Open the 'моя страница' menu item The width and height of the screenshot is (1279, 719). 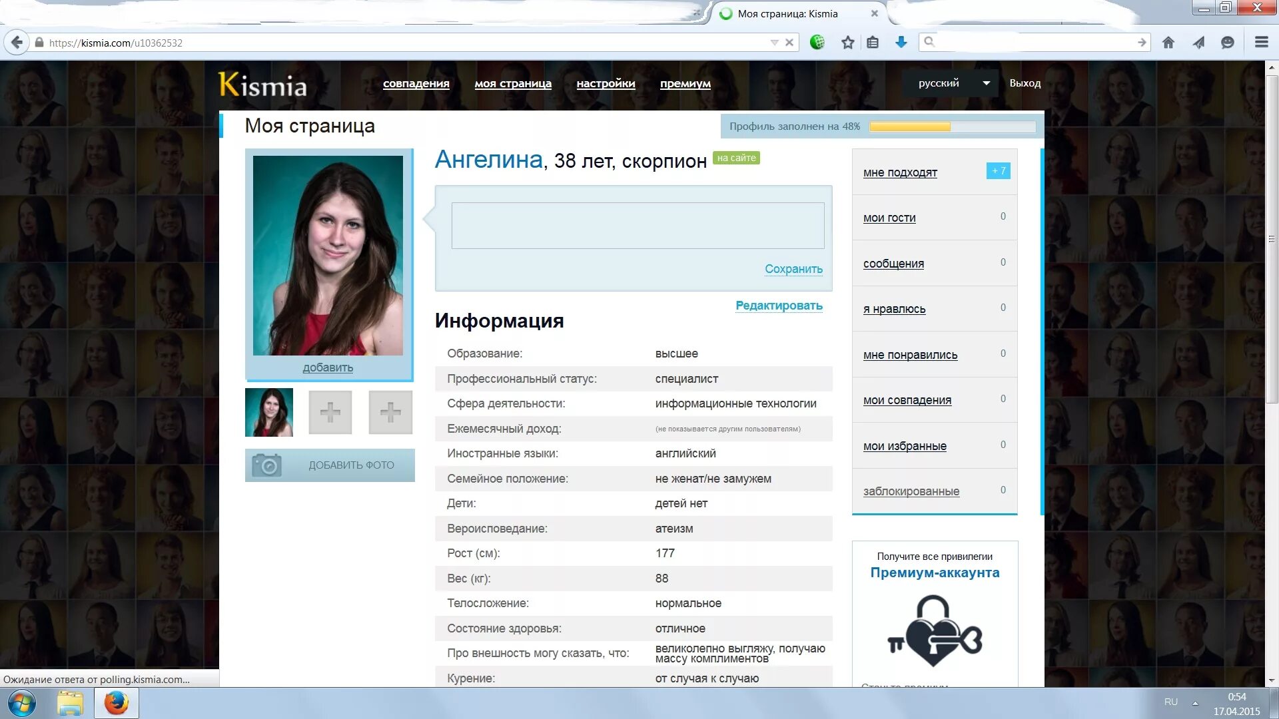click(513, 83)
